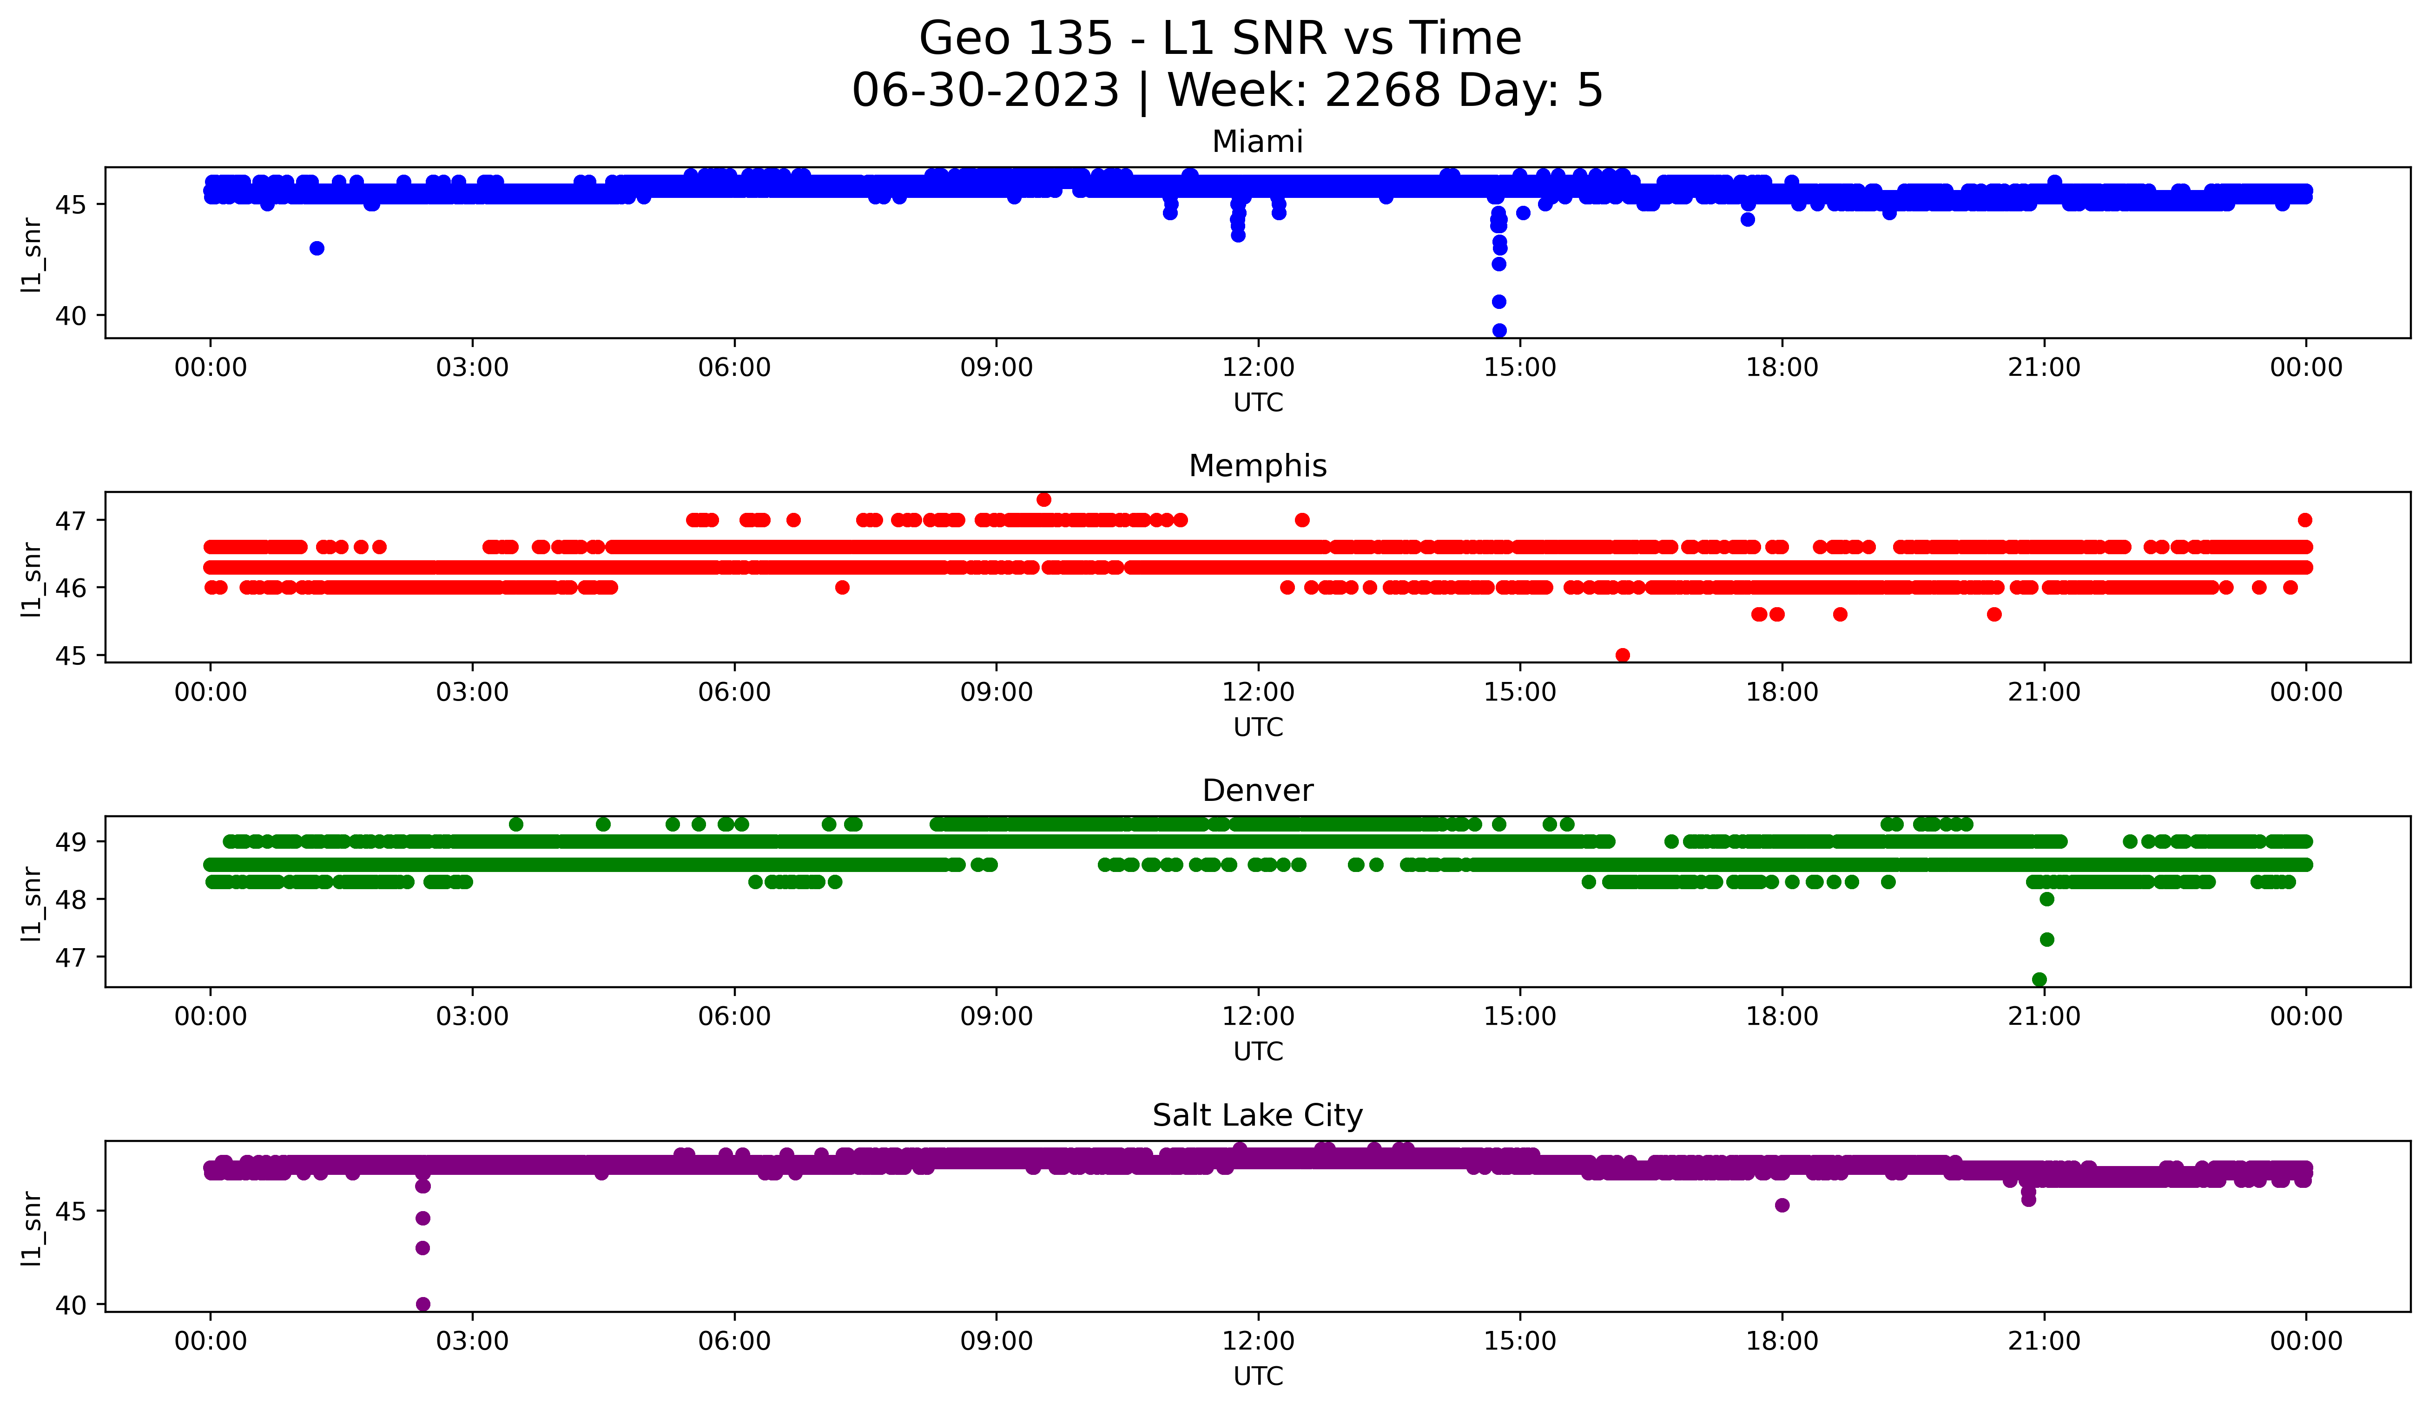Click the '45' y-tick label on Memphis plot
This screenshot has width=2429, height=1409.
tap(71, 656)
